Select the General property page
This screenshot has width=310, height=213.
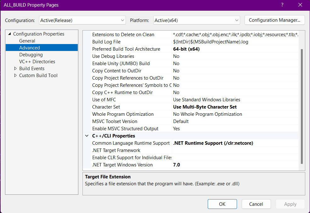coord(27,41)
